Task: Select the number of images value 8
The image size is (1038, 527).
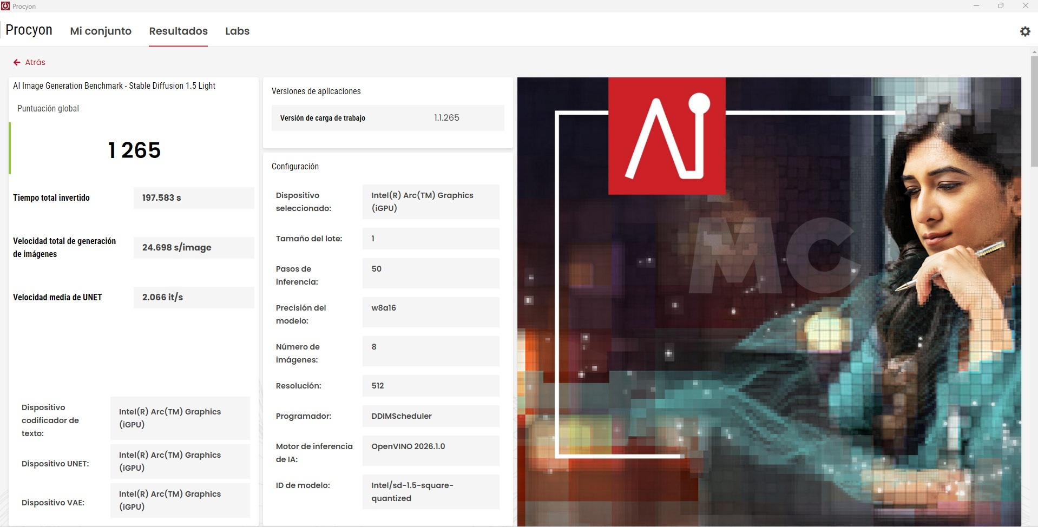Action: 431,351
